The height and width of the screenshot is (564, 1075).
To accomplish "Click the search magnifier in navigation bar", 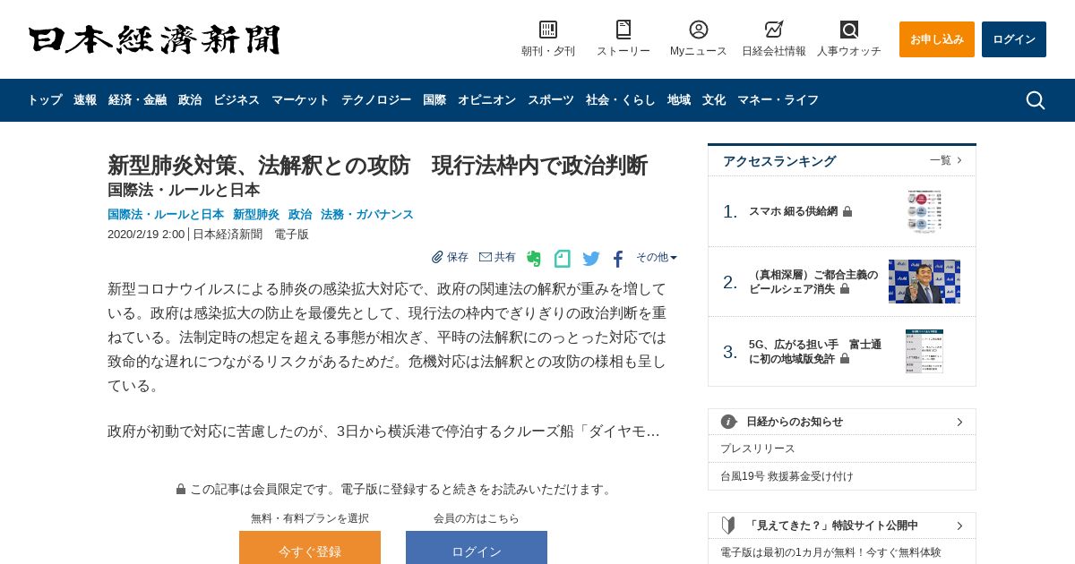I will [x=1036, y=100].
